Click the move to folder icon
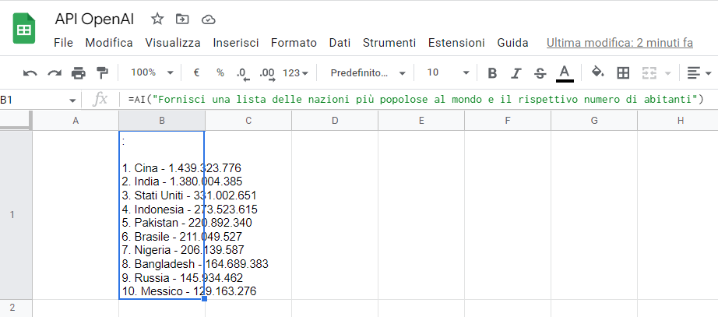Screen dimensions: 718x317 coord(182,19)
